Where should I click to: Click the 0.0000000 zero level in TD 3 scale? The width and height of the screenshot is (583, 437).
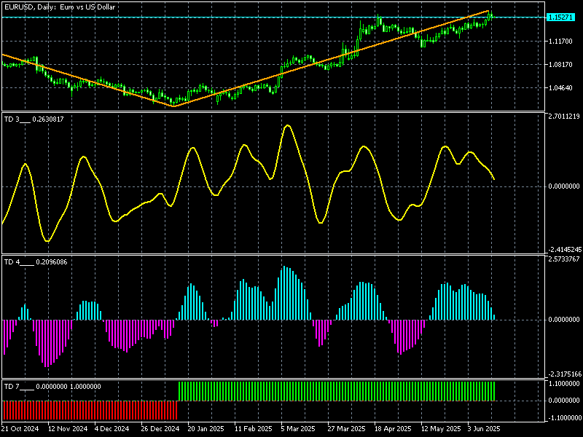[x=564, y=186]
